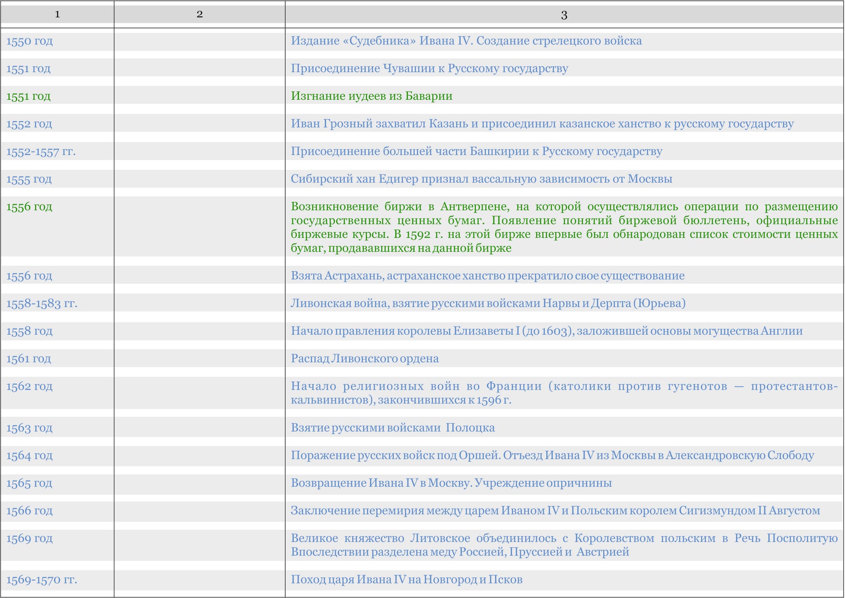Select the '1550 год' date cell
The width and height of the screenshot is (845, 598).
(30, 41)
